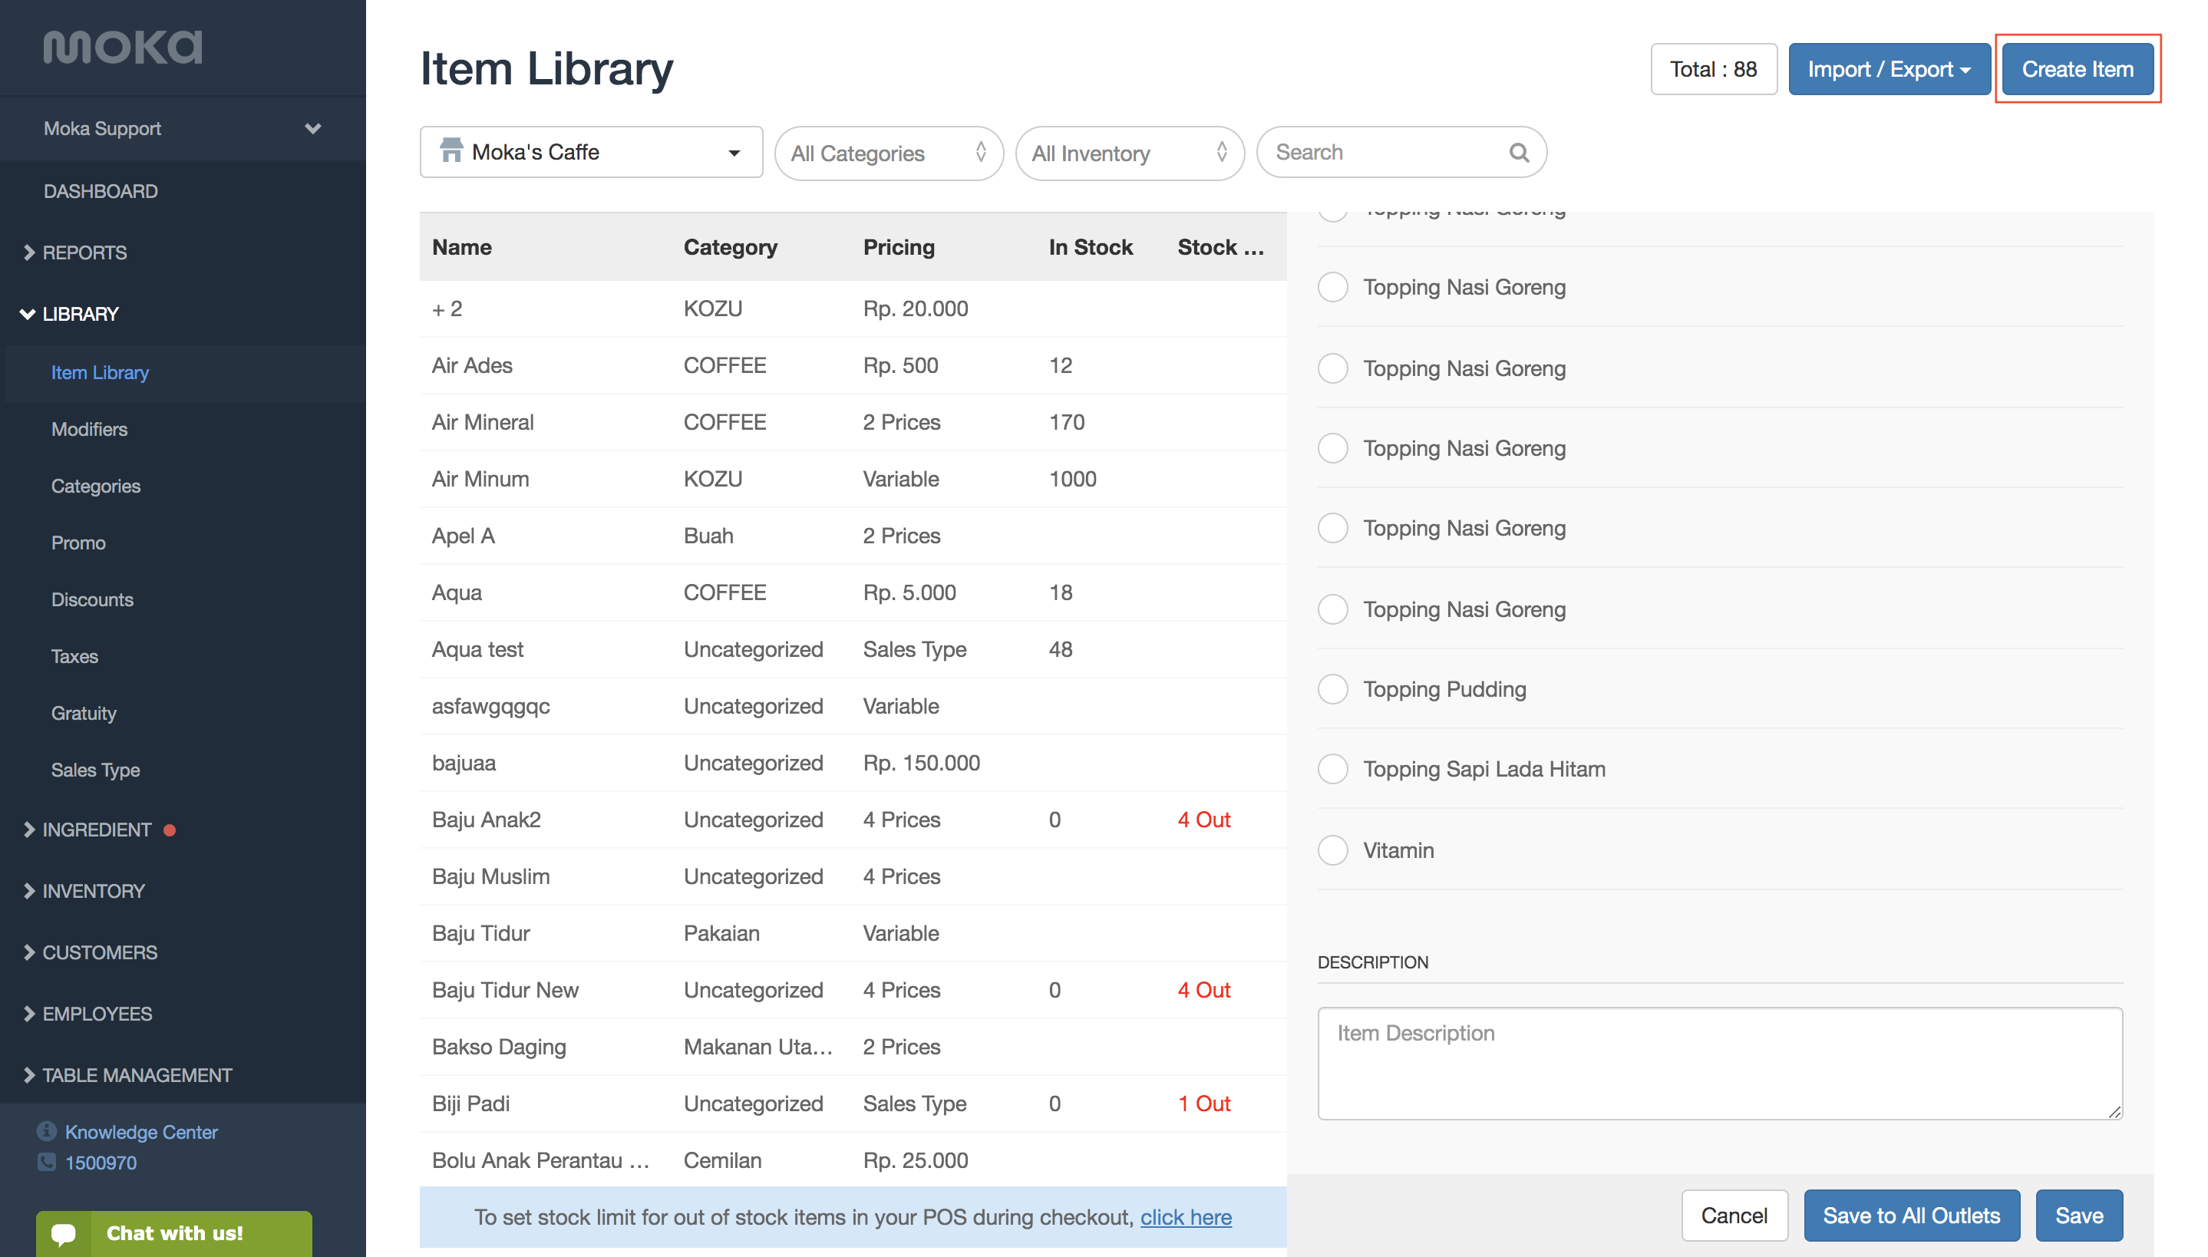Select the Topping Pudding radio button

(x=1333, y=689)
